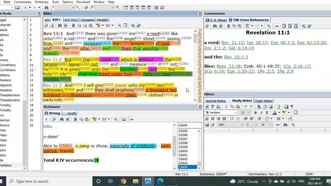This screenshot has width=331, height=186.
Task: Click the align left icon in Editors toolbar
Action: tap(207, 119)
